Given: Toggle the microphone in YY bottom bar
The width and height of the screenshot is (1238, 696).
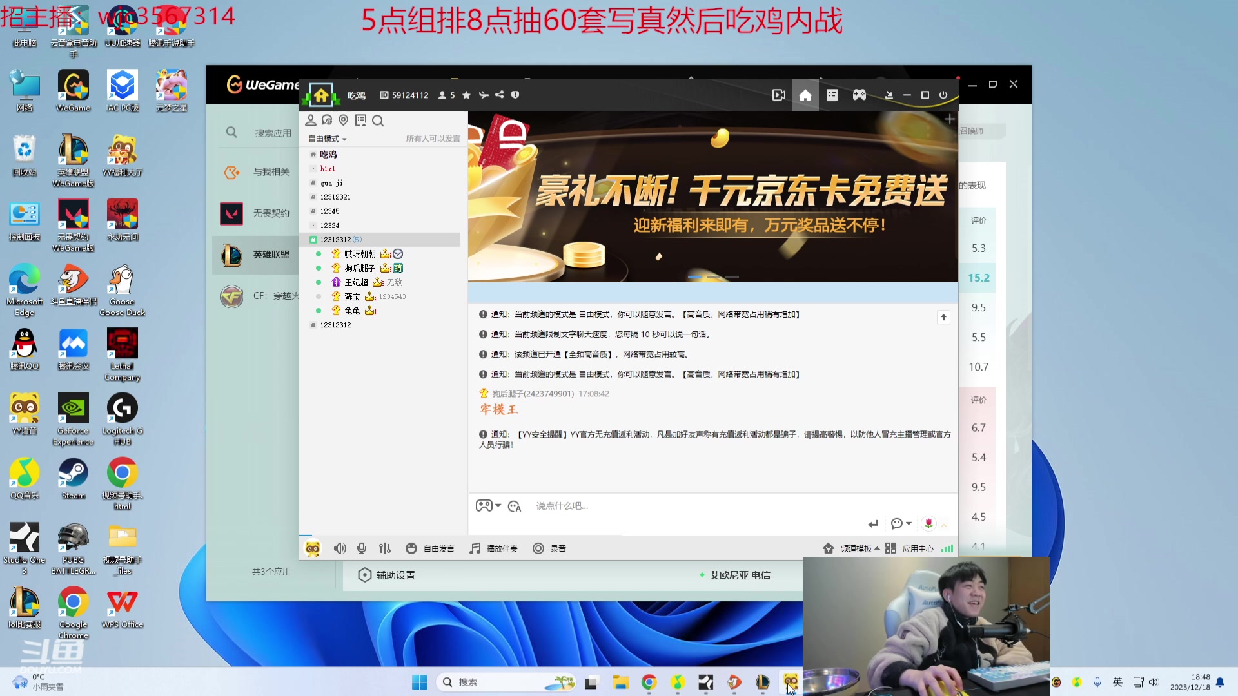Looking at the screenshot, I should [362, 548].
